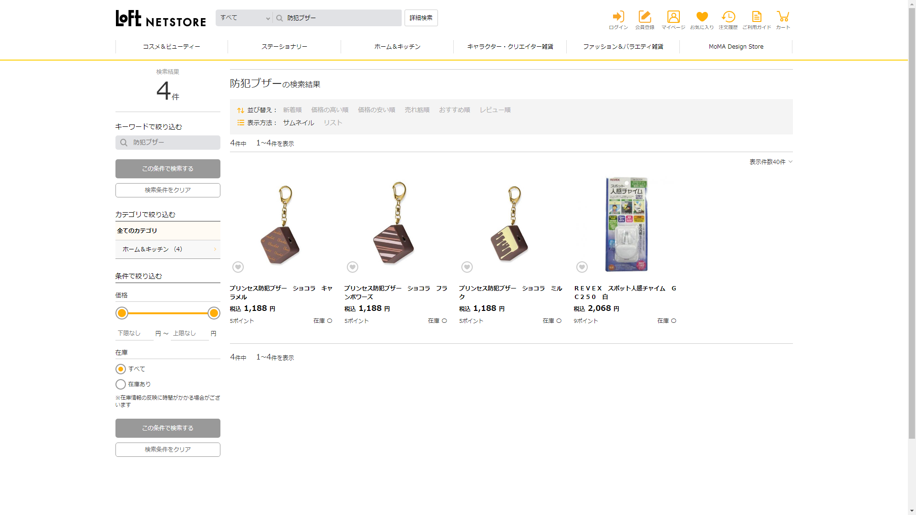916x515 pixels.
Task: Click the member registration pencil icon
Action: pyautogui.click(x=645, y=17)
